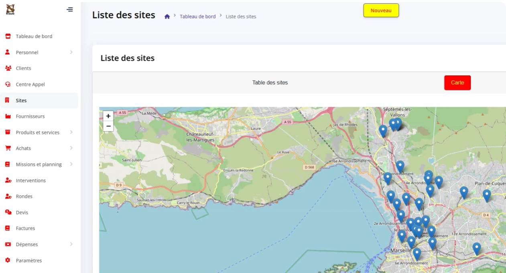The height and width of the screenshot is (273, 506).
Task: Collapse sidebar with hamburger menu icon
Action: click(x=70, y=9)
